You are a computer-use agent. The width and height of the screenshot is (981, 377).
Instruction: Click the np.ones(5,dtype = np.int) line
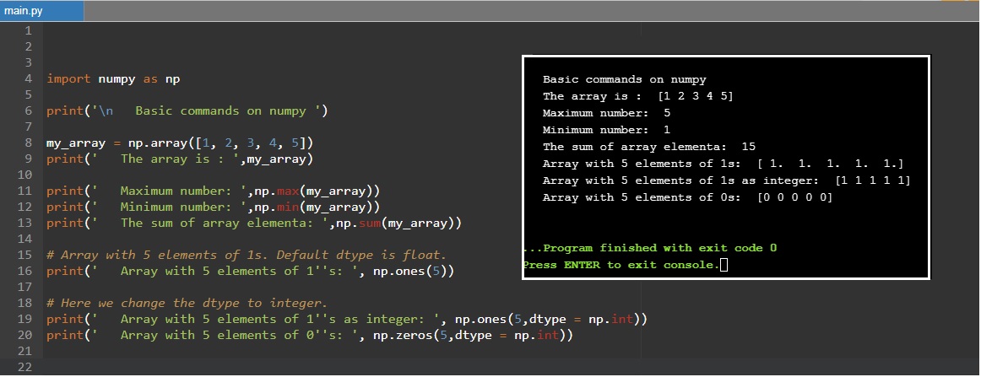(347, 319)
